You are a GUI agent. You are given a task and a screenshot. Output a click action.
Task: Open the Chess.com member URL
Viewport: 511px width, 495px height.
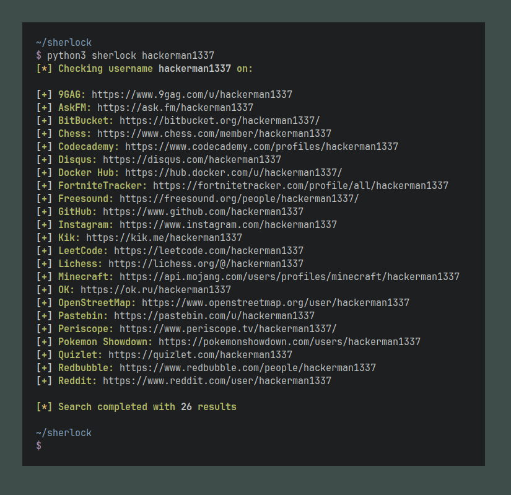click(214, 134)
